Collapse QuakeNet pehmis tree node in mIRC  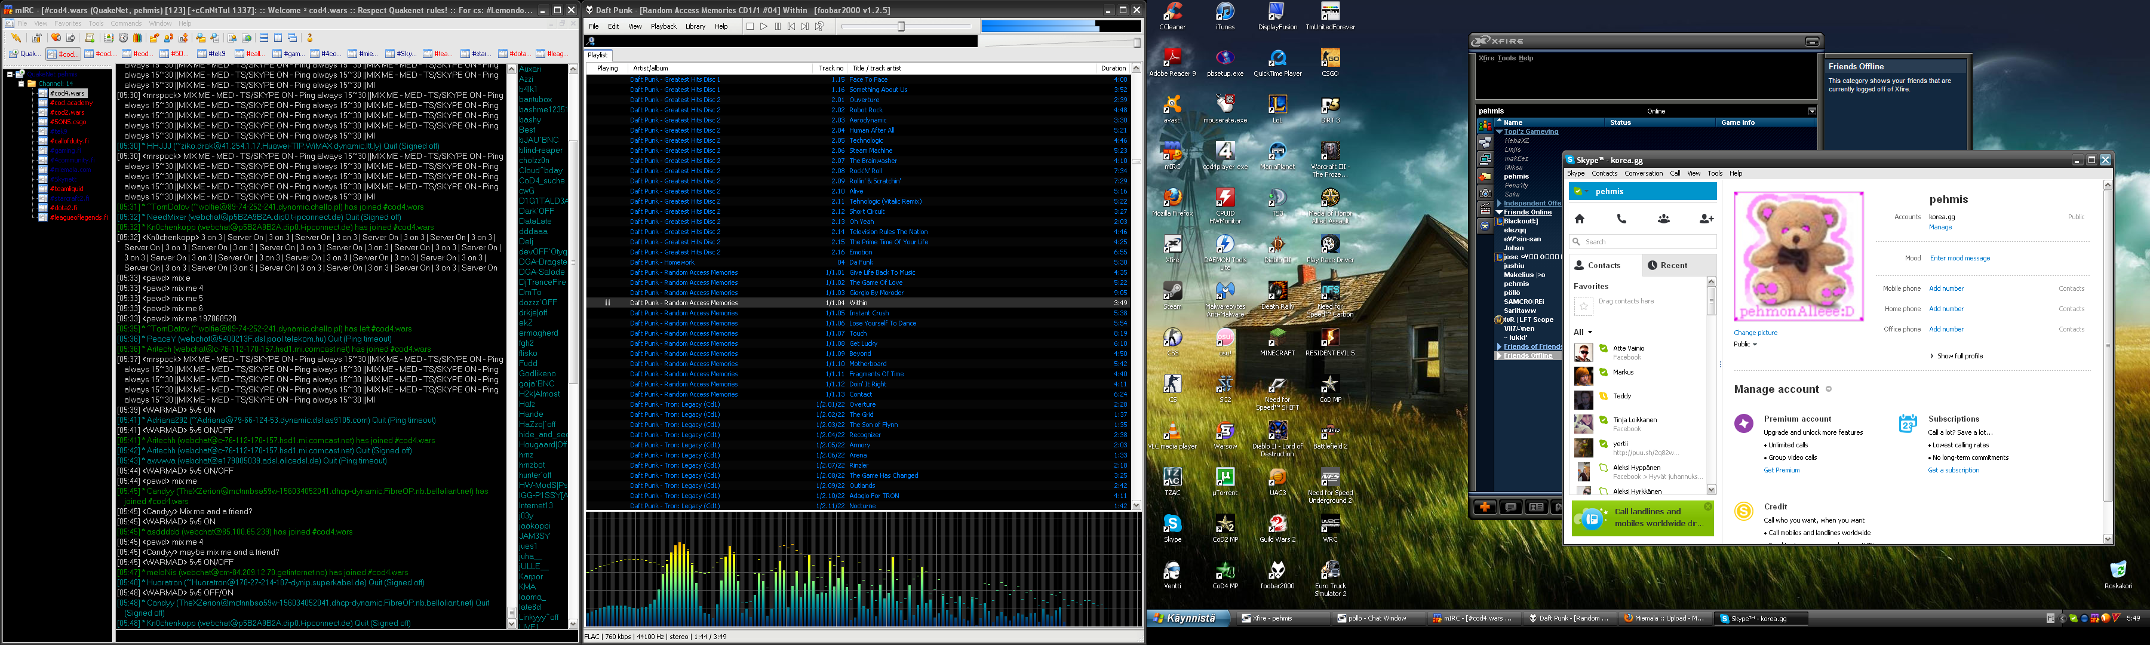tap(10, 74)
